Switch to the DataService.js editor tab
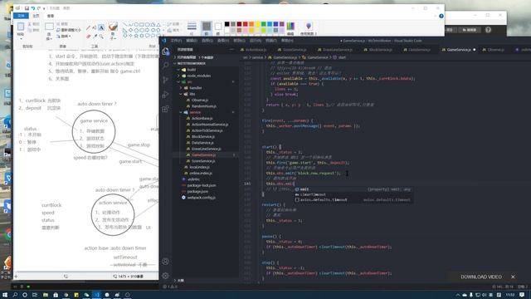The height and width of the screenshot is (299, 531). 419,50
